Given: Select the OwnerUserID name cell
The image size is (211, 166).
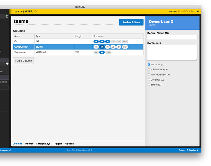Looking at the screenshot, I should (24, 47).
